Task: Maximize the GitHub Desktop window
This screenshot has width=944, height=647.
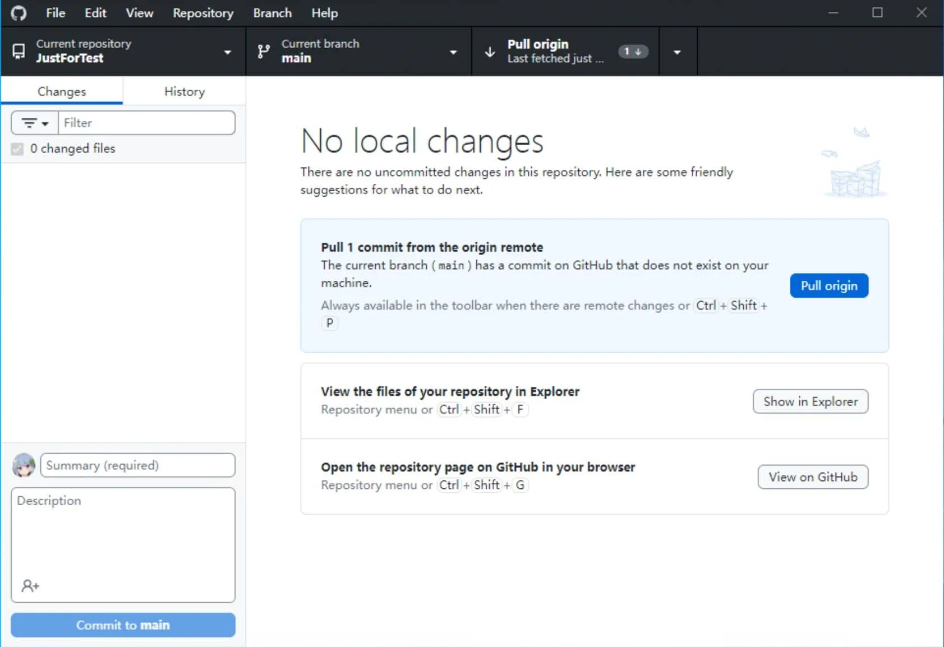Action: (877, 13)
